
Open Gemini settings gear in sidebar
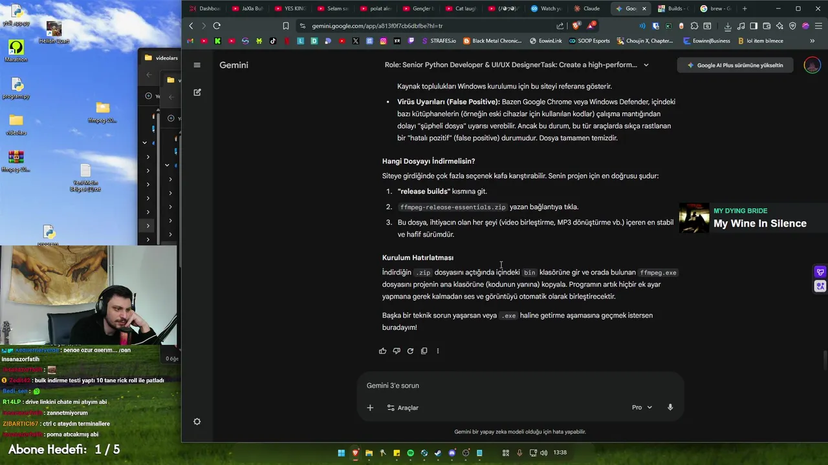pos(197,422)
